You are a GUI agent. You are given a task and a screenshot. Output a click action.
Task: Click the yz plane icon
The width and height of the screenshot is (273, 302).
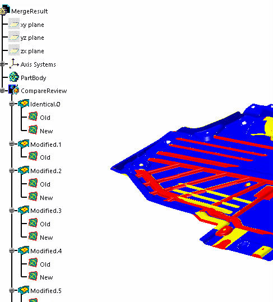click(14, 37)
